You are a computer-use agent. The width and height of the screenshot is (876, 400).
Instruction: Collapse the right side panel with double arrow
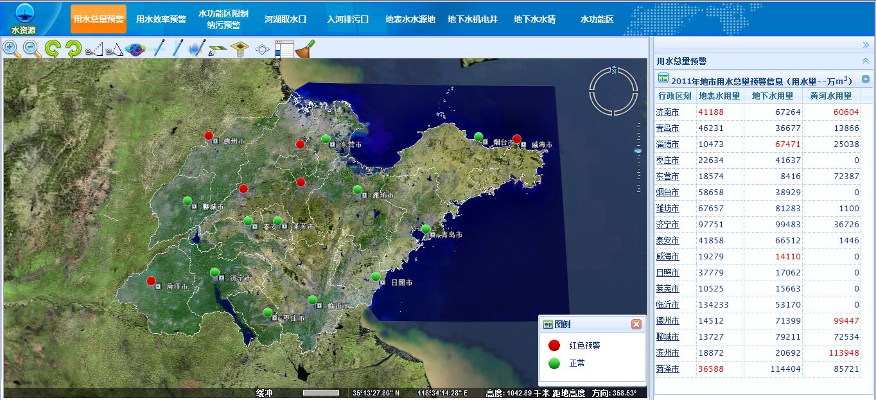click(865, 45)
